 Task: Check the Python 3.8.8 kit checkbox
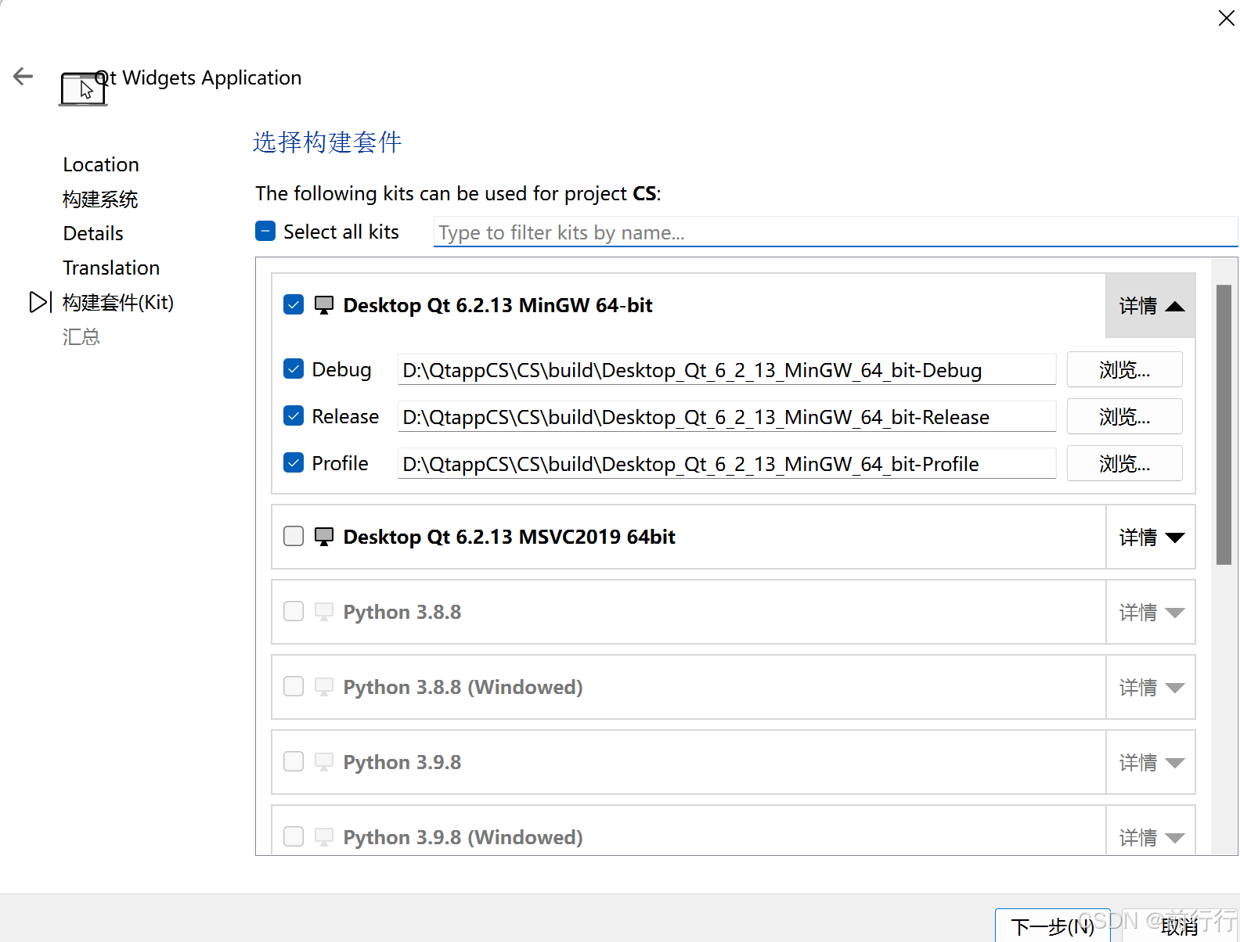point(294,611)
